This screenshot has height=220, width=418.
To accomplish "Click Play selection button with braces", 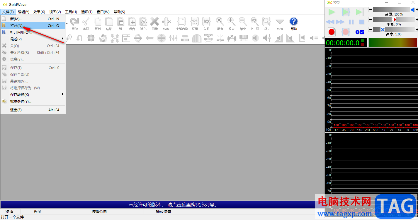I will coord(346,12).
